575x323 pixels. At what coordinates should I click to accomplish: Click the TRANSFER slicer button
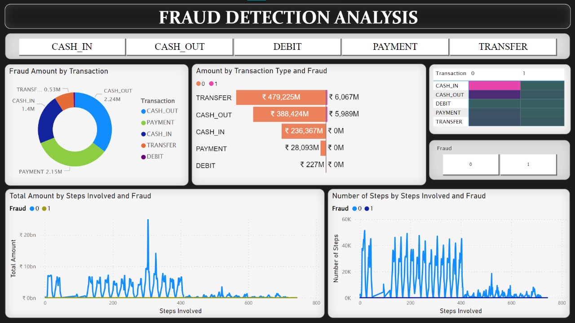(x=503, y=47)
